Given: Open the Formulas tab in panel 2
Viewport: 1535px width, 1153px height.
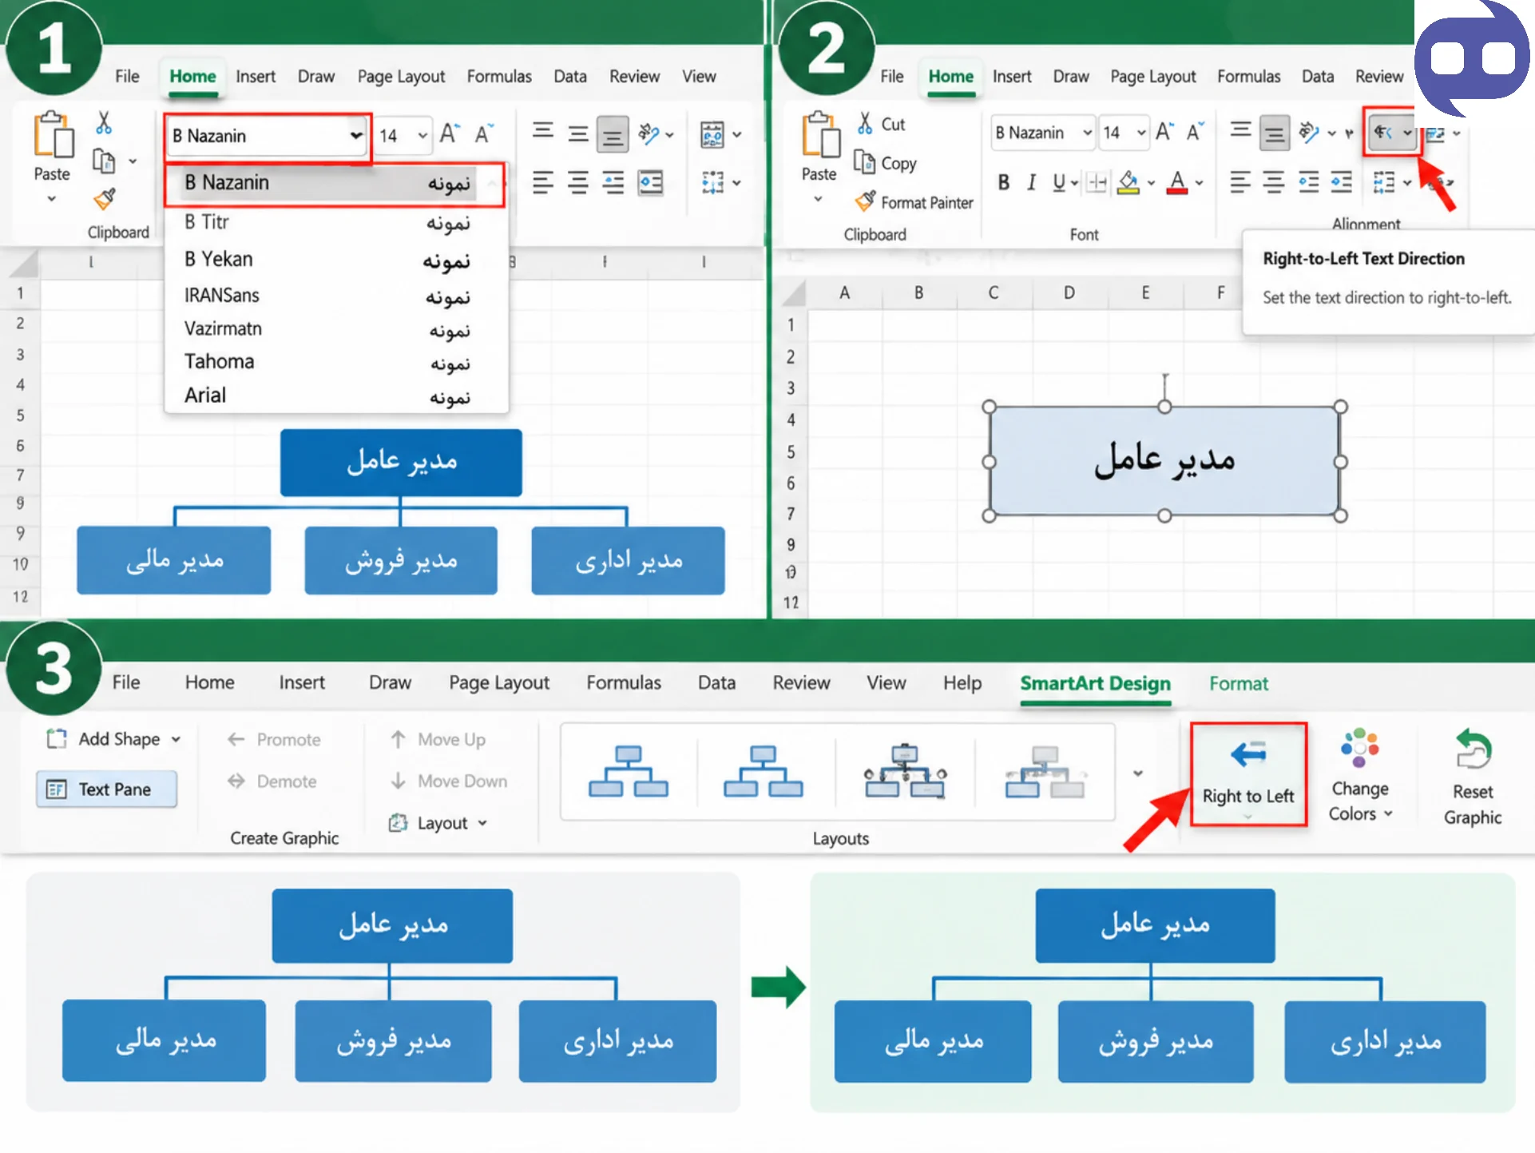Looking at the screenshot, I should [1248, 77].
